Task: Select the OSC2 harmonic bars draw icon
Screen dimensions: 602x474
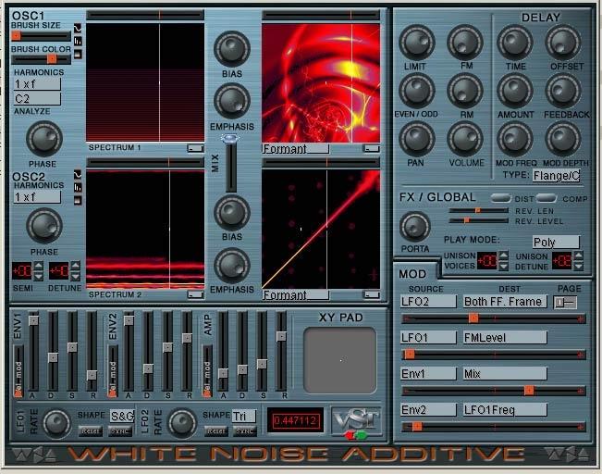Action: tap(78, 188)
